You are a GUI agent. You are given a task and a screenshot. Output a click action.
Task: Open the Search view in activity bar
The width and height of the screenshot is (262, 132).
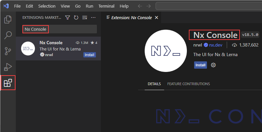point(8,35)
